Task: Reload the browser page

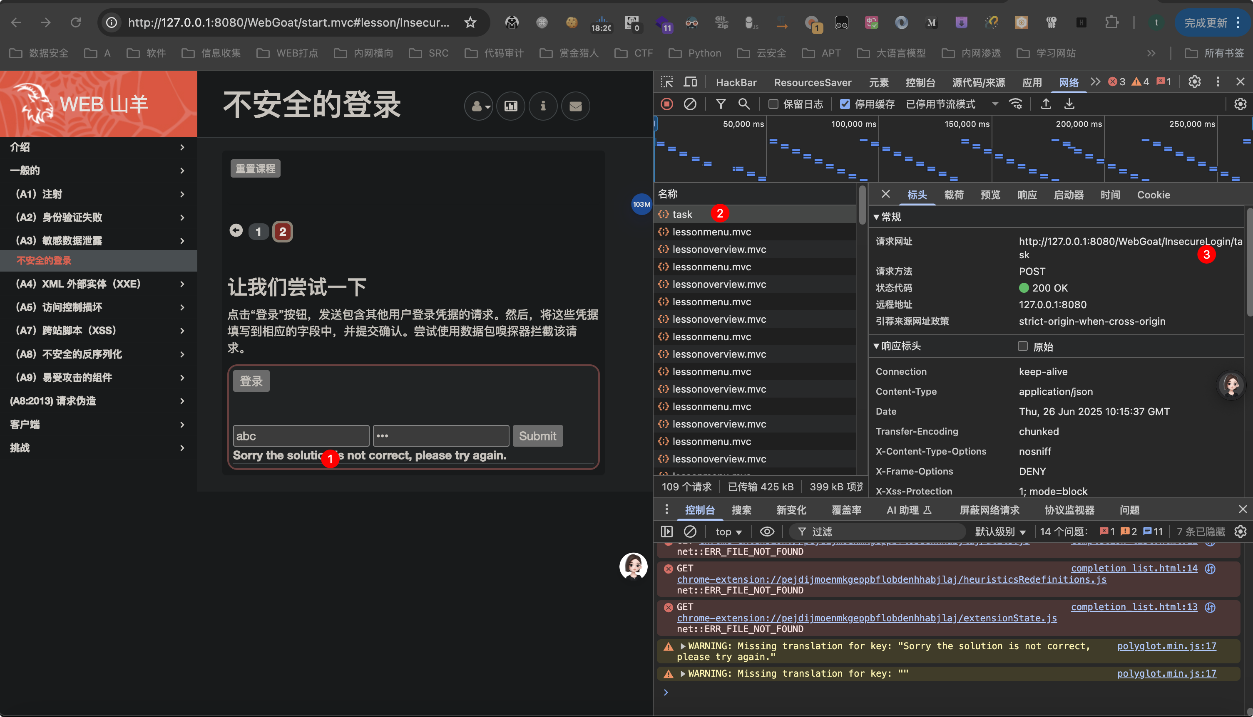Action: point(75,22)
